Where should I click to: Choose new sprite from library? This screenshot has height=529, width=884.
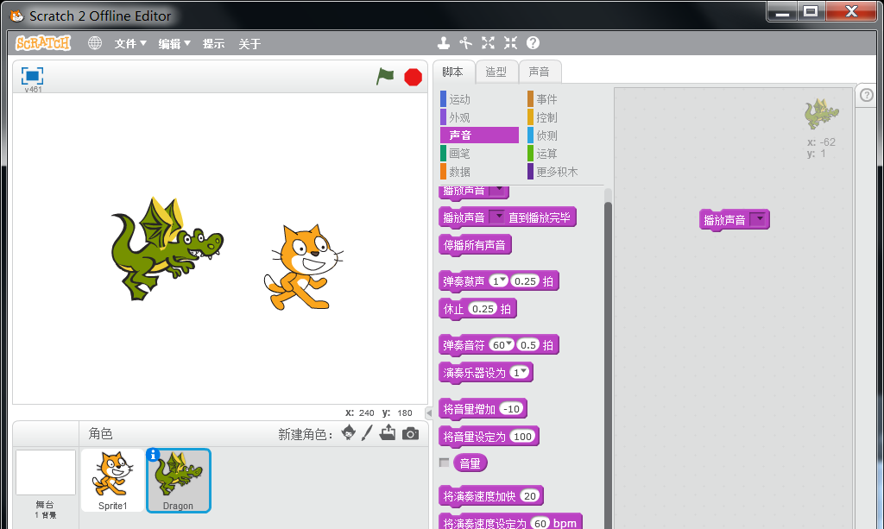pyautogui.click(x=349, y=433)
